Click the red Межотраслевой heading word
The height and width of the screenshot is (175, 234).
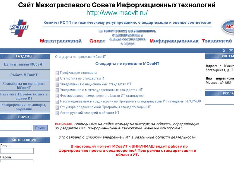pos(61,41)
